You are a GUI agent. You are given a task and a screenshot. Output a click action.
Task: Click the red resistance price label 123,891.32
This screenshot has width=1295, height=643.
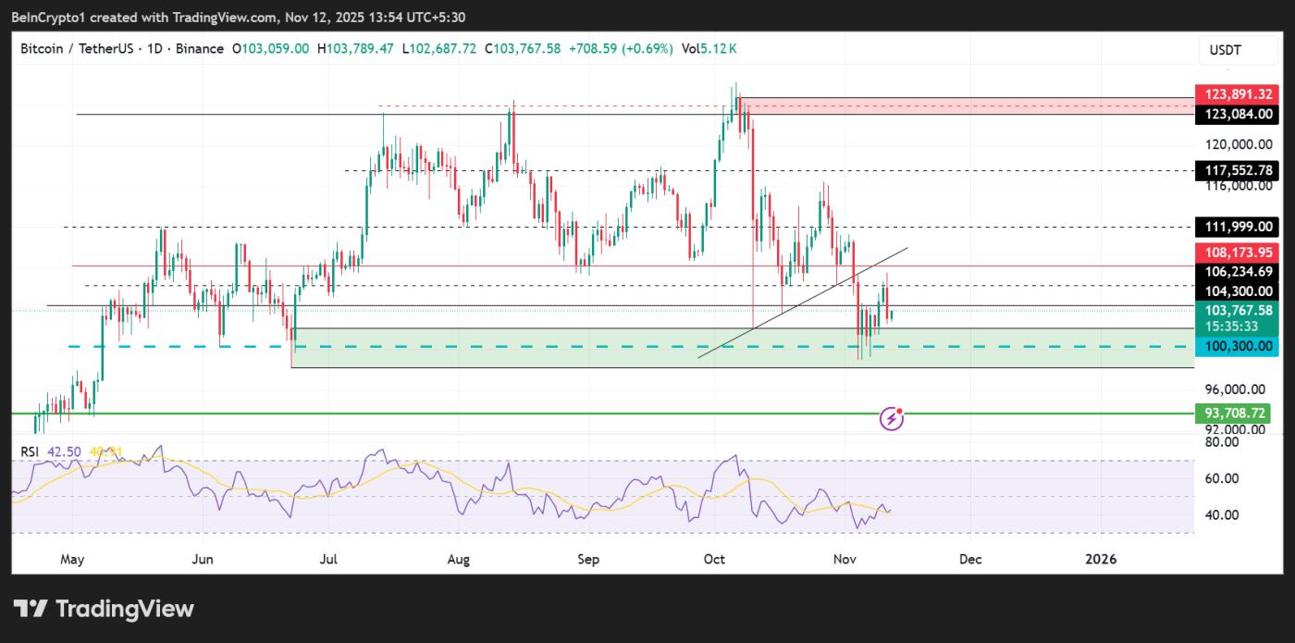click(x=1237, y=93)
